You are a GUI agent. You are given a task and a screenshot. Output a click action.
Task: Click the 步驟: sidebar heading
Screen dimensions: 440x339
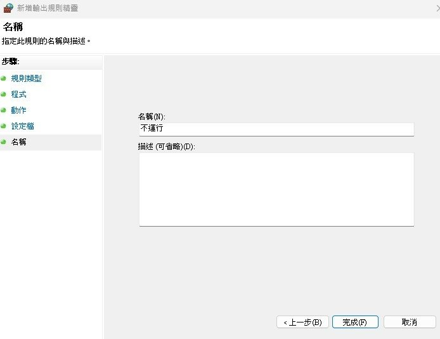(x=10, y=61)
